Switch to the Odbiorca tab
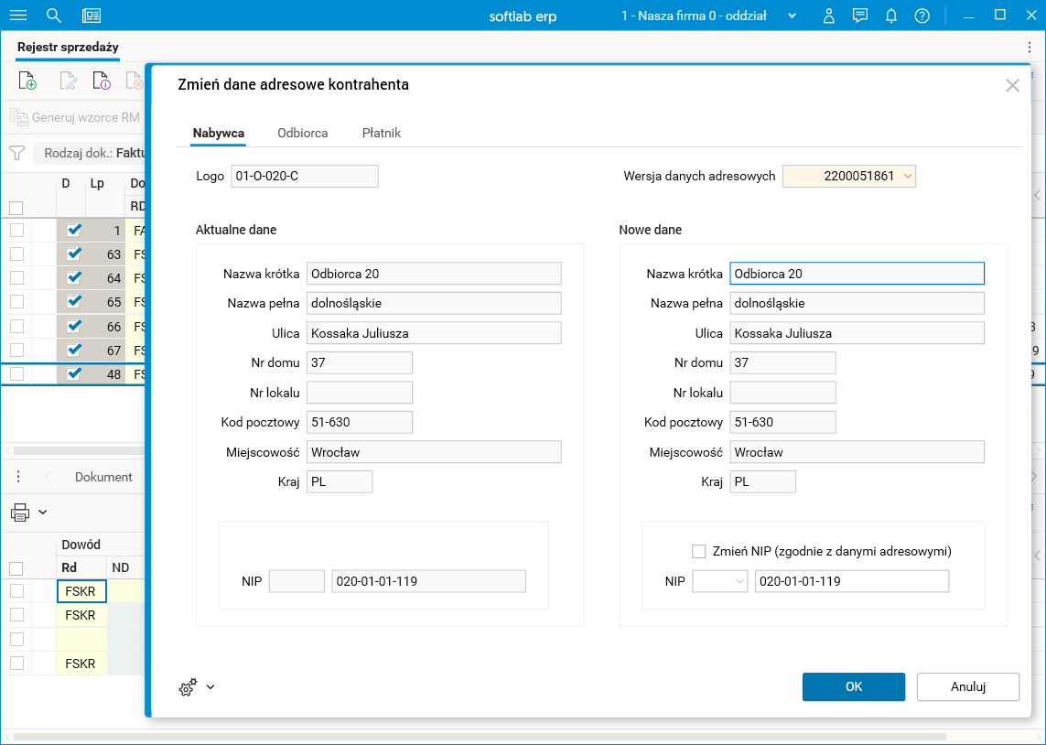Image resolution: width=1046 pixels, height=745 pixels. 303,133
